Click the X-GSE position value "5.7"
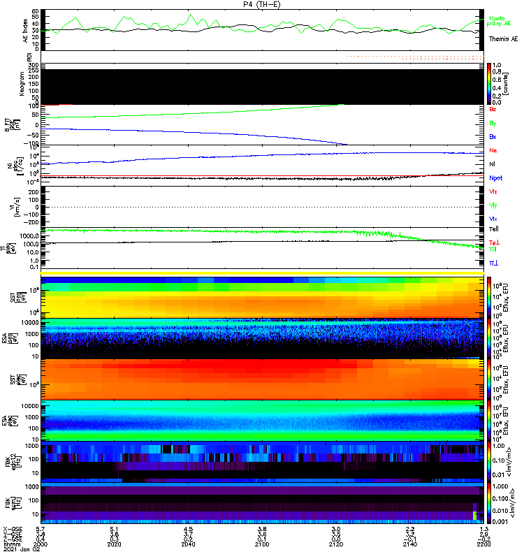Image resolution: width=524 pixels, height=559 pixels. tap(41, 529)
